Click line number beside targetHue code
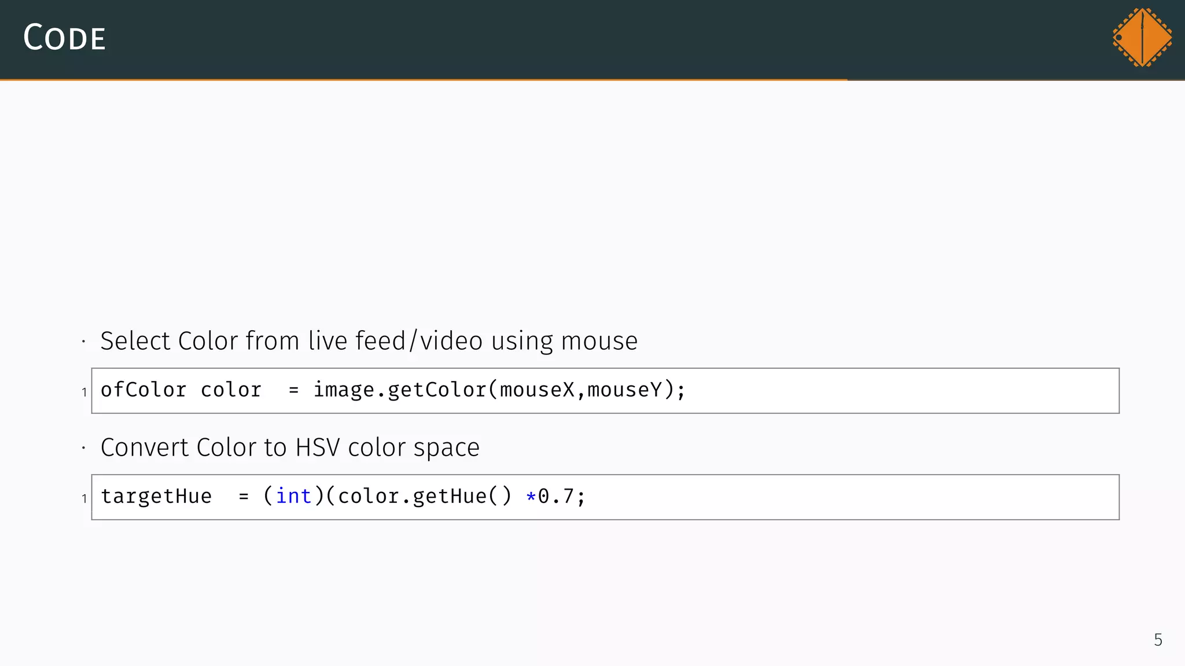 click(84, 498)
